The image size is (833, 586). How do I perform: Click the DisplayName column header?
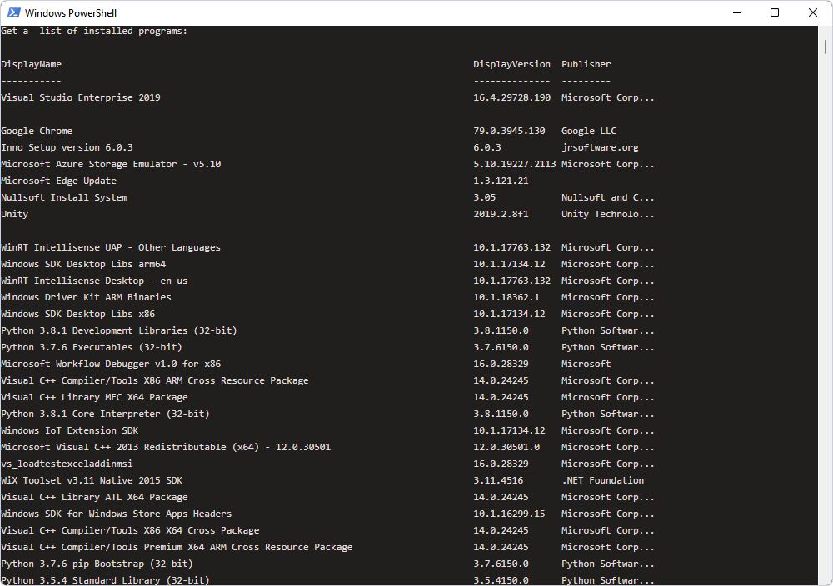32,64
